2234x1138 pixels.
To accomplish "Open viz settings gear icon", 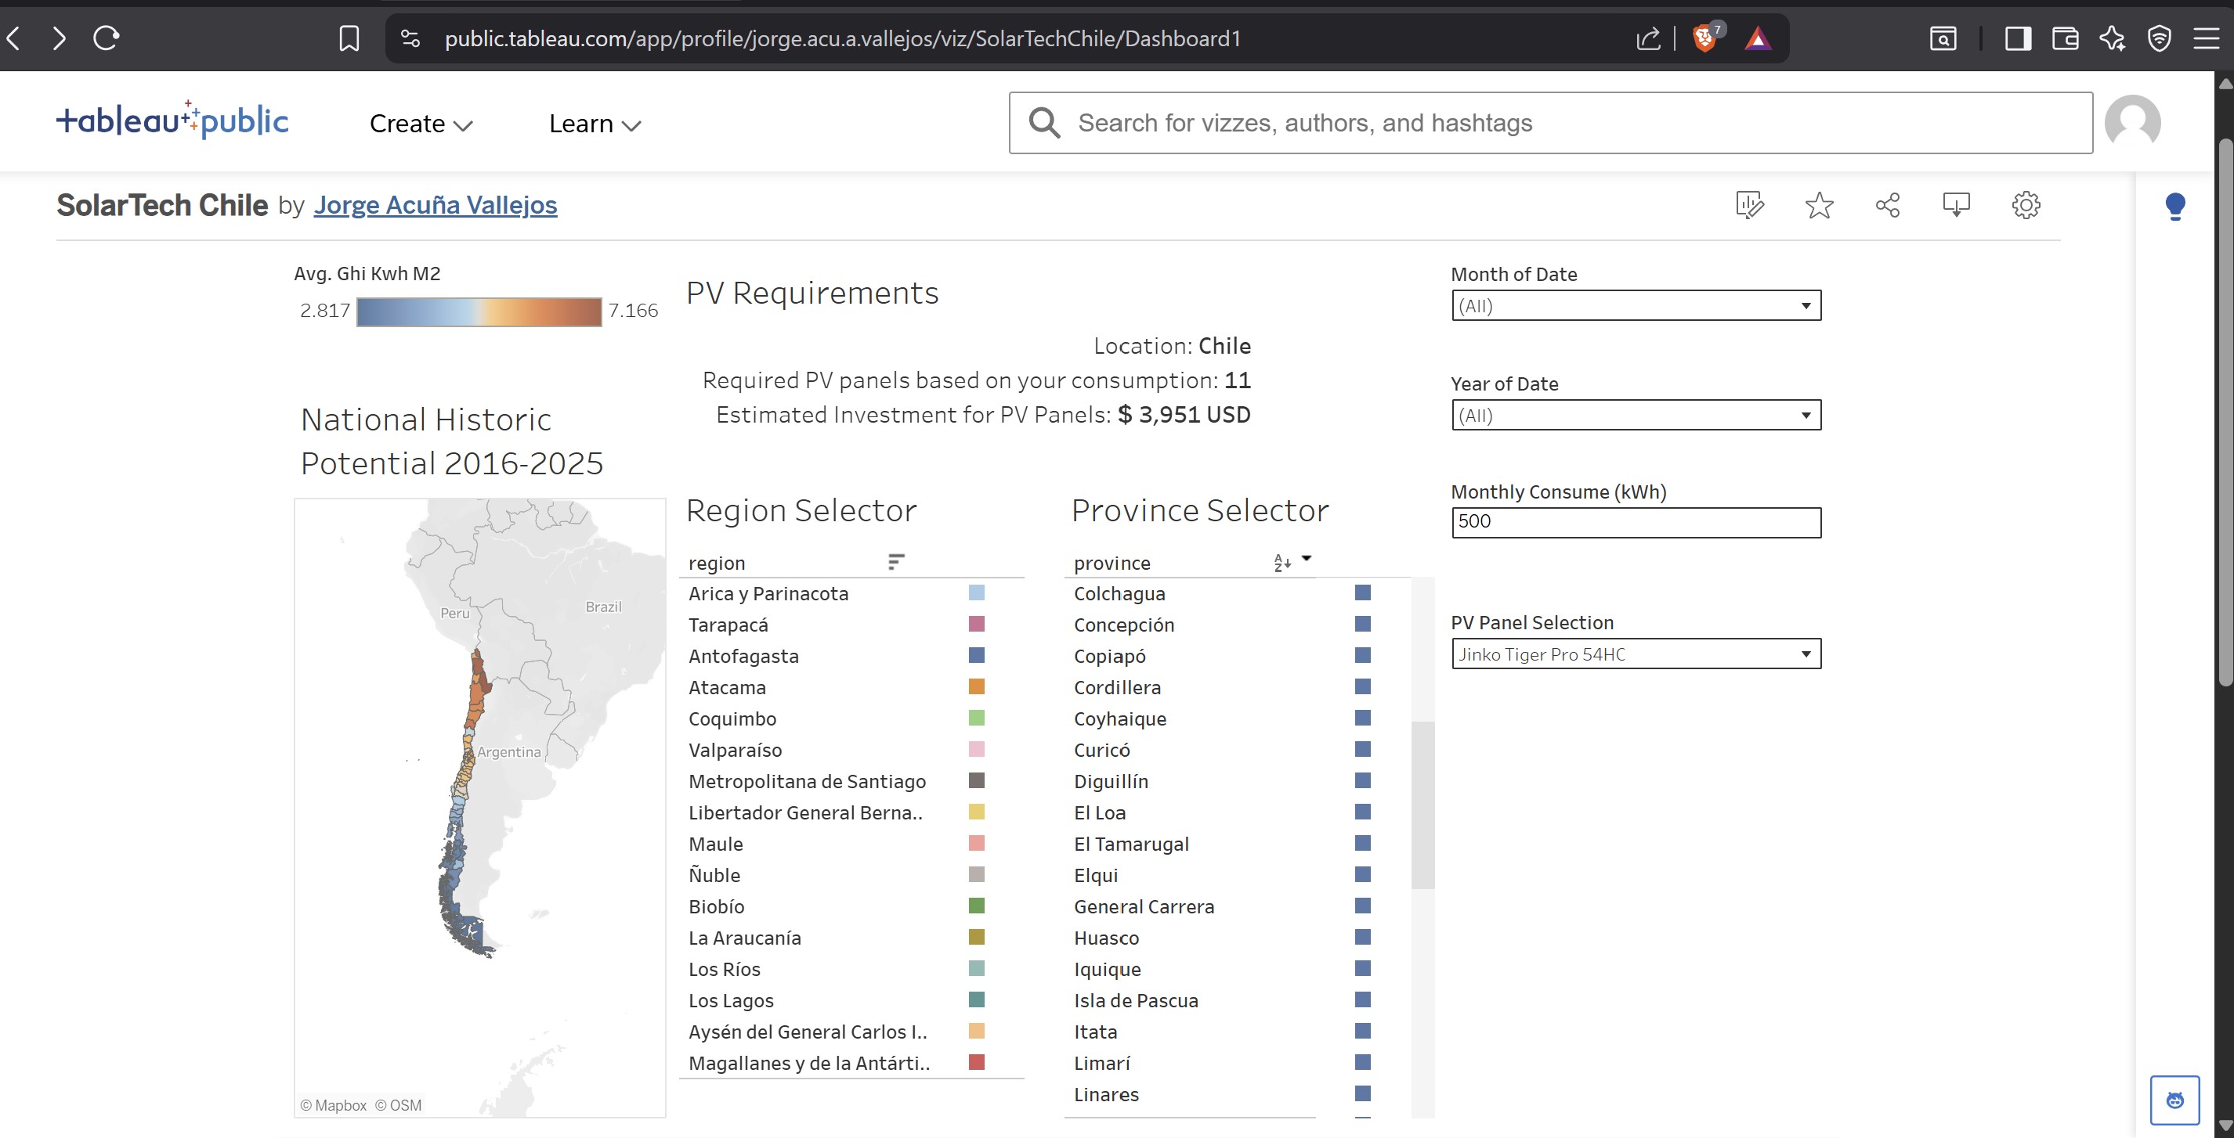I will (2025, 204).
